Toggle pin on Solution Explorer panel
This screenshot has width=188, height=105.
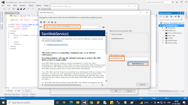(180, 13)
